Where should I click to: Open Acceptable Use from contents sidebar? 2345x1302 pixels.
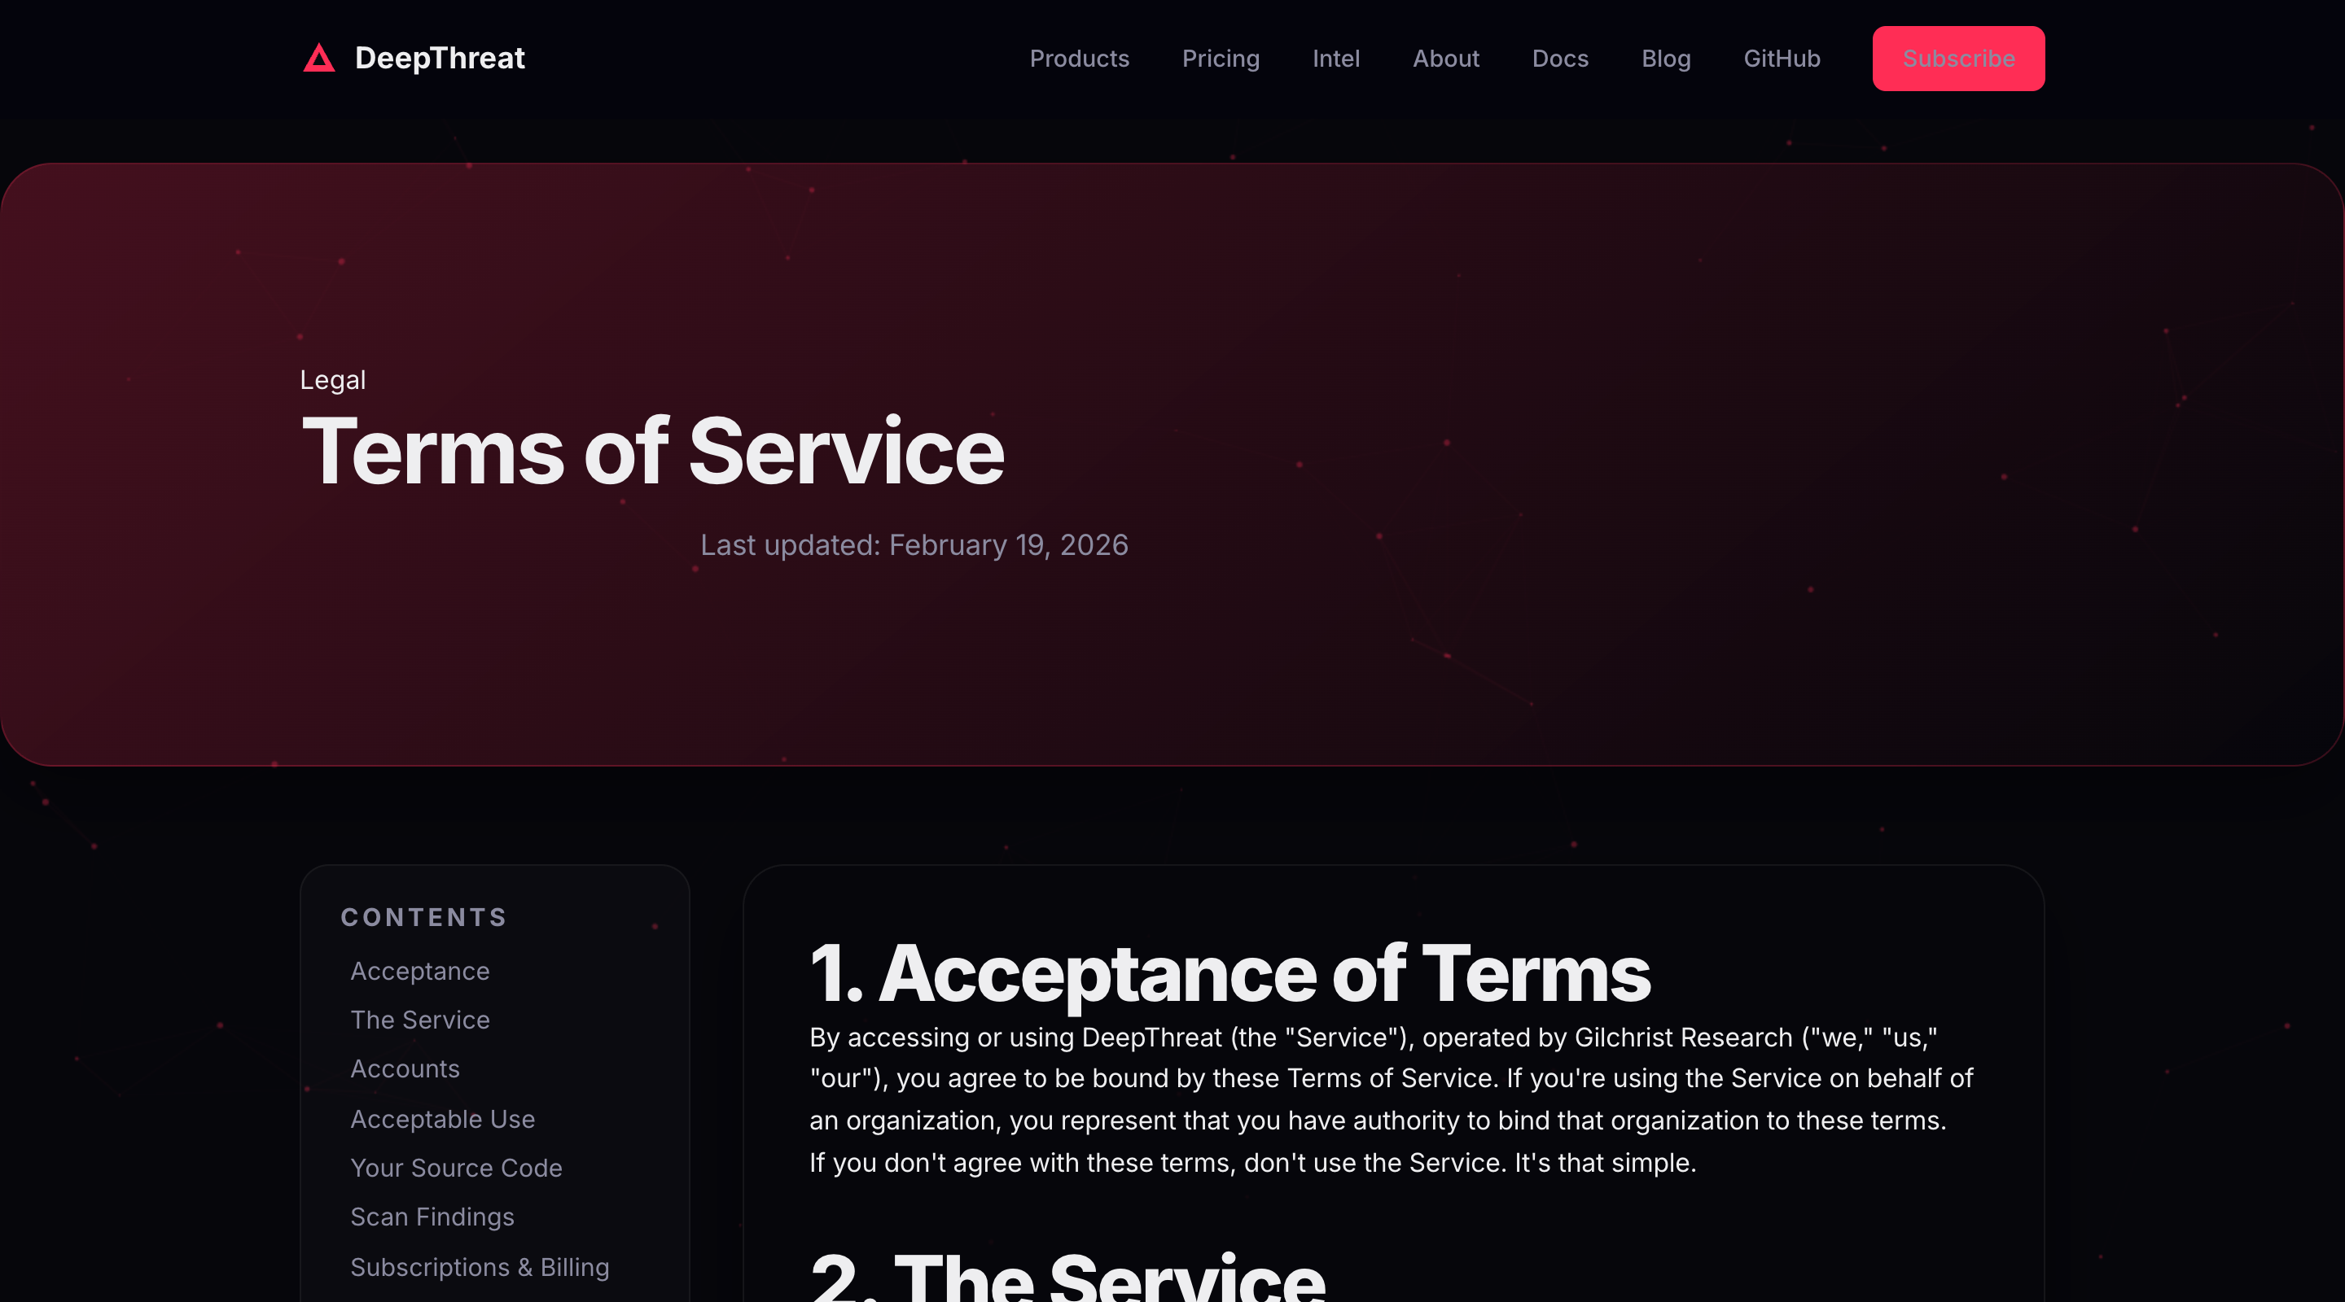pyautogui.click(x=442, y=1118)
